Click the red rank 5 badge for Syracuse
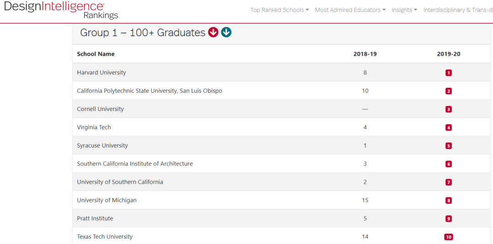 [449, 146]
